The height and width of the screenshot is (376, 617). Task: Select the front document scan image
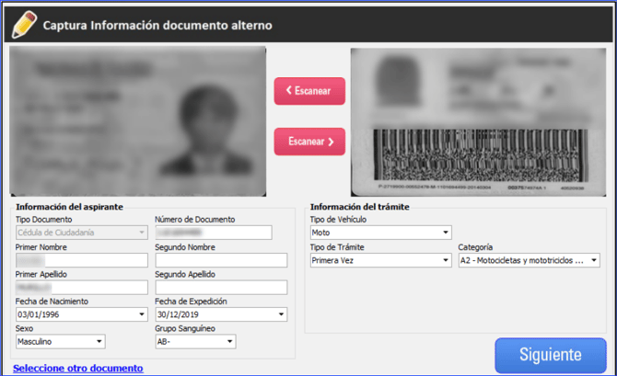(138, 120)
